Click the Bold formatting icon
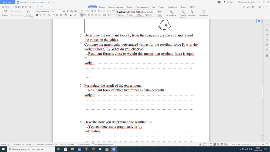 37,15
